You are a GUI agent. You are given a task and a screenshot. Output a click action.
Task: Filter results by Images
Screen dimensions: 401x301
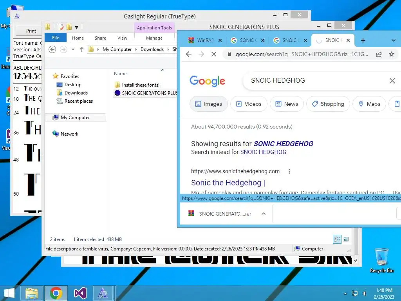208,104
